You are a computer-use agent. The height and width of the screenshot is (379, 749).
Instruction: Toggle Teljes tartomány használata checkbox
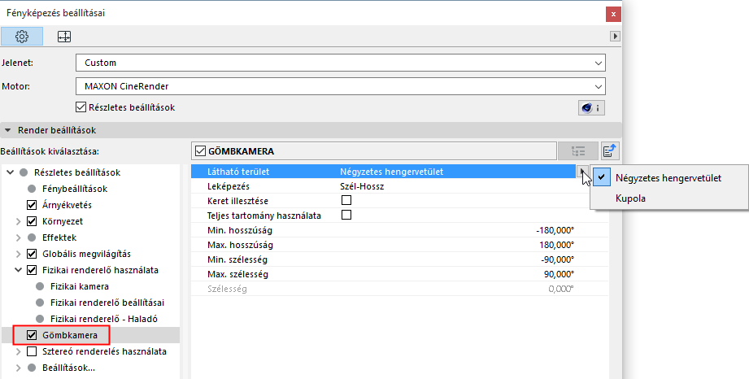pyautogui.click(x=346, y=215)
